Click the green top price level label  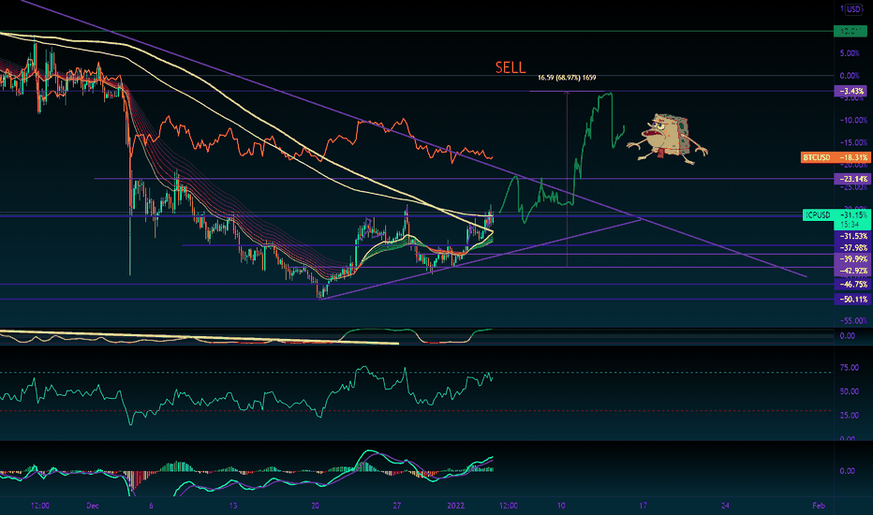[x=851, y=31]
